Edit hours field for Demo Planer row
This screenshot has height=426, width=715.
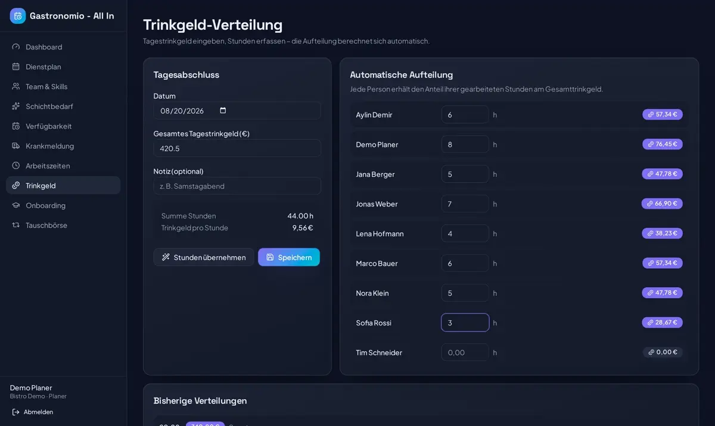click(x=465, y=144)
